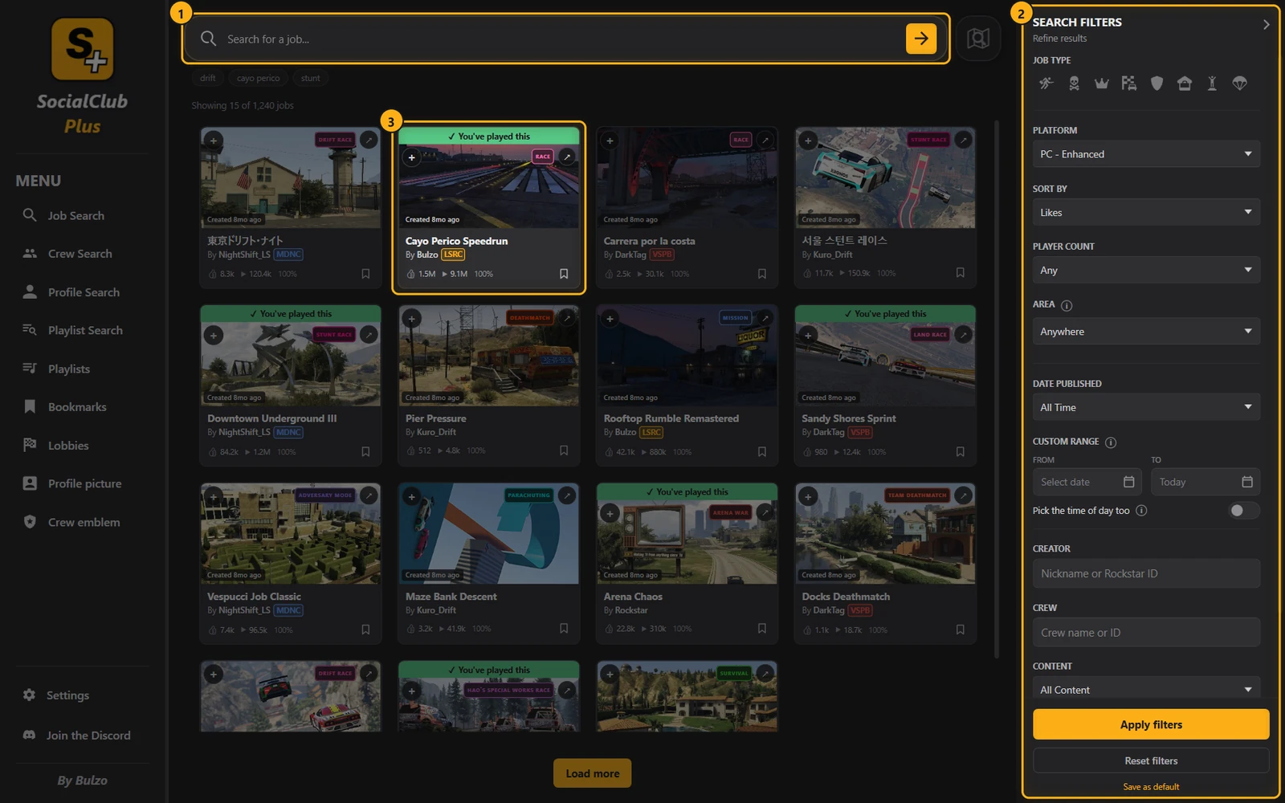Select the podium figure job type icon
This screenshot has height=803, width=1285.
pos(1212,83)
